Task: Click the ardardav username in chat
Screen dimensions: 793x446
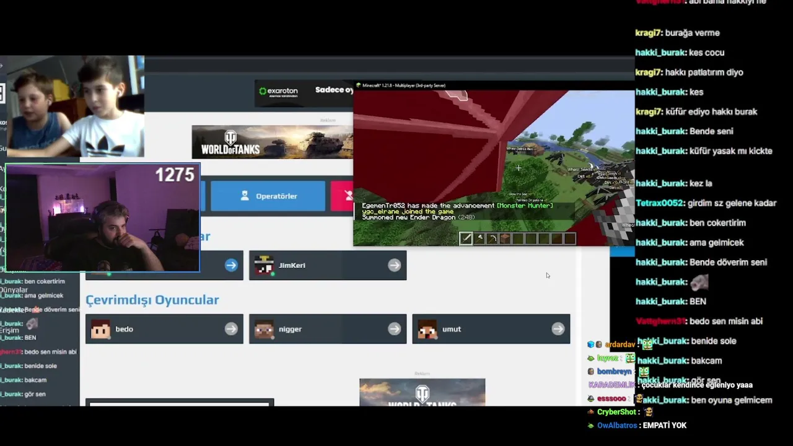Action: click(620, 344)
